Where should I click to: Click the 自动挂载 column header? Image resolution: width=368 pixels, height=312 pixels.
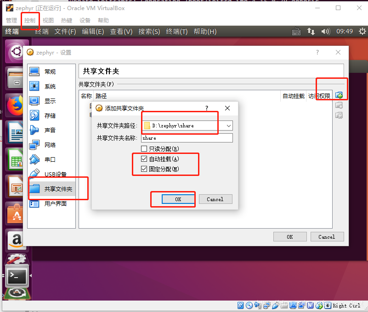294,96
